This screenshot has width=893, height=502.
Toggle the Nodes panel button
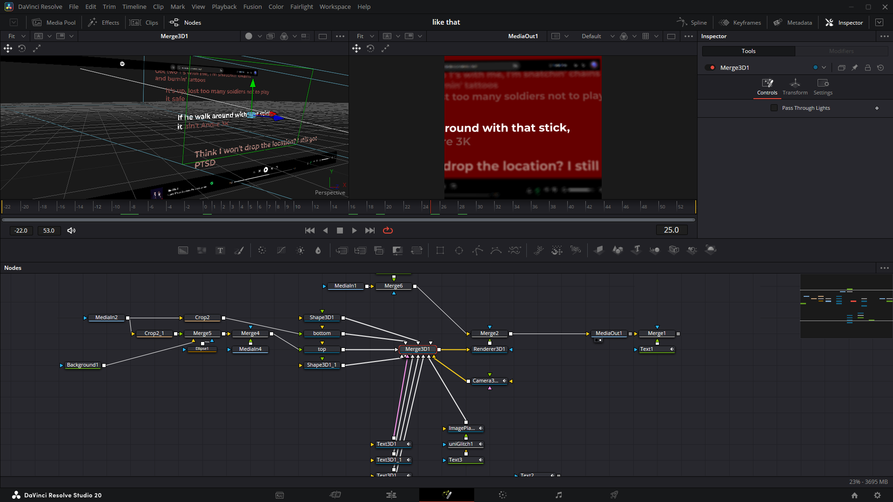pyautogui.click(x=185, y=22)
